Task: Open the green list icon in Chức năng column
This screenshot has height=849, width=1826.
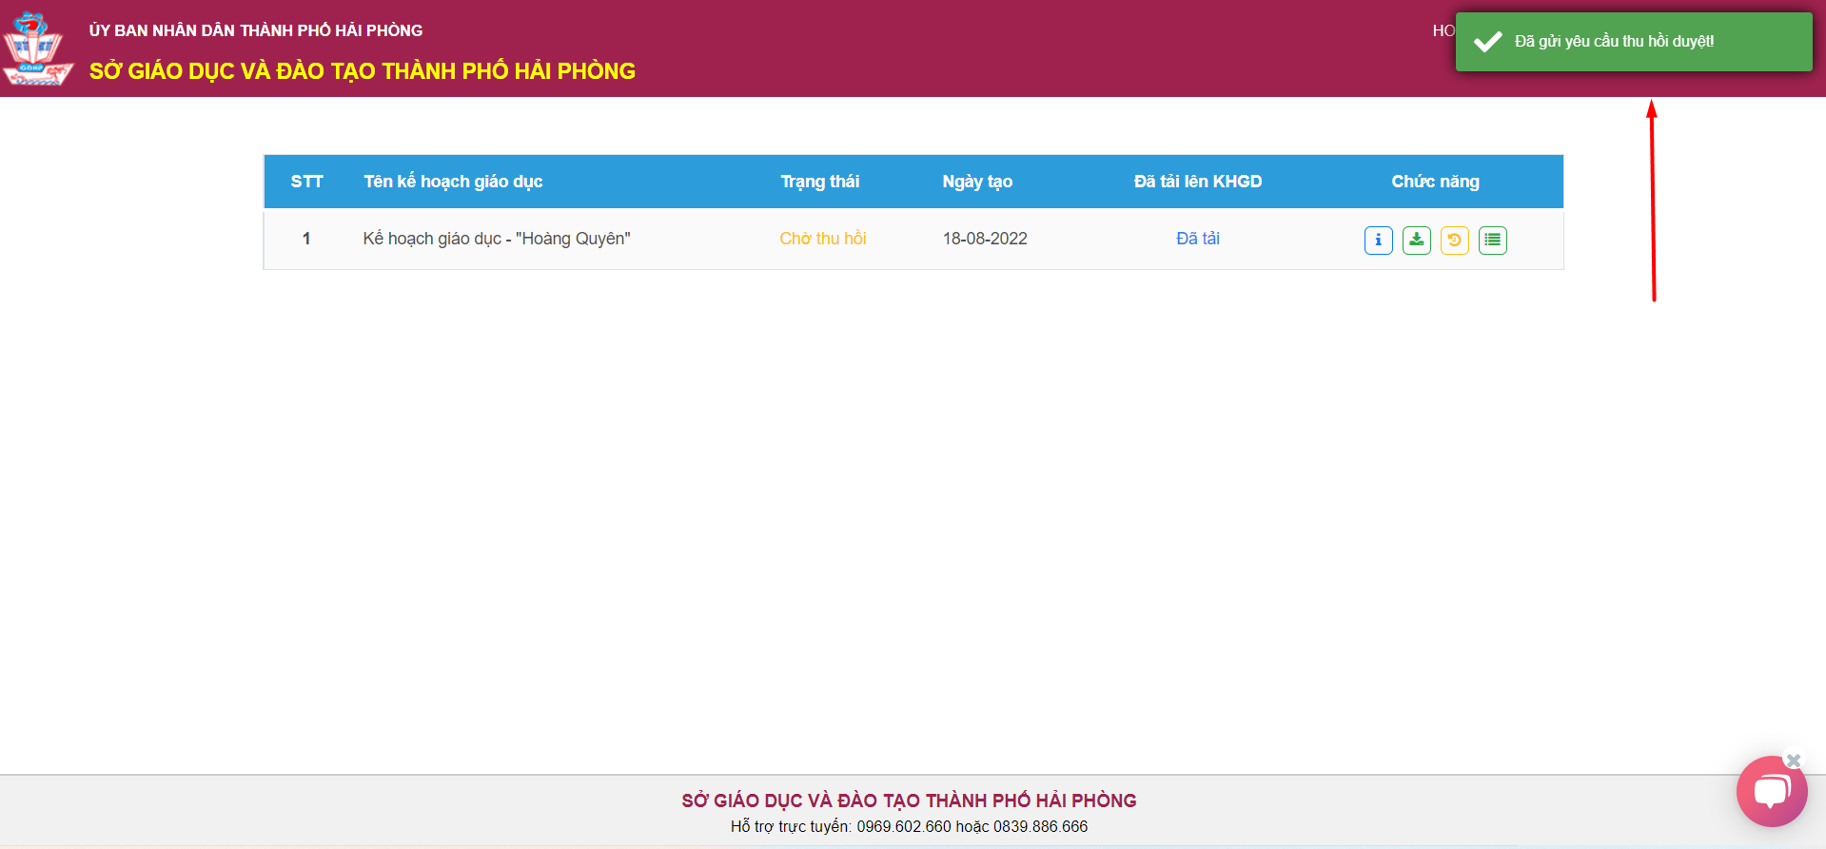Action: (x=1492, y=240)
